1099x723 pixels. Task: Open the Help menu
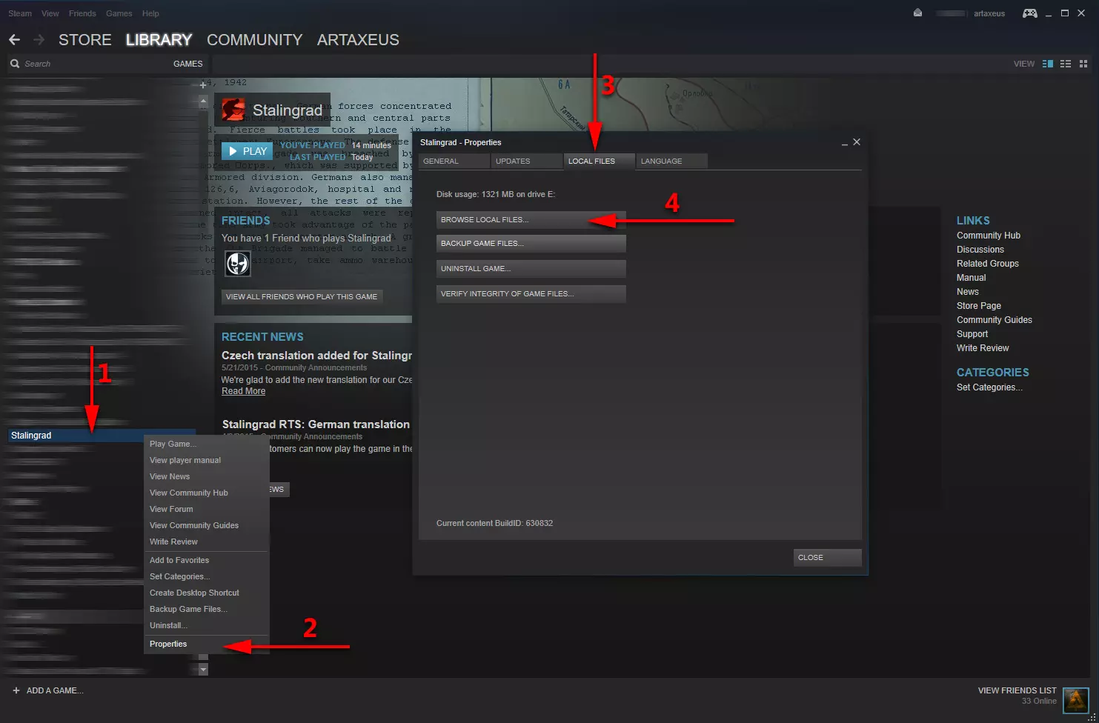[x=150, y=13]
